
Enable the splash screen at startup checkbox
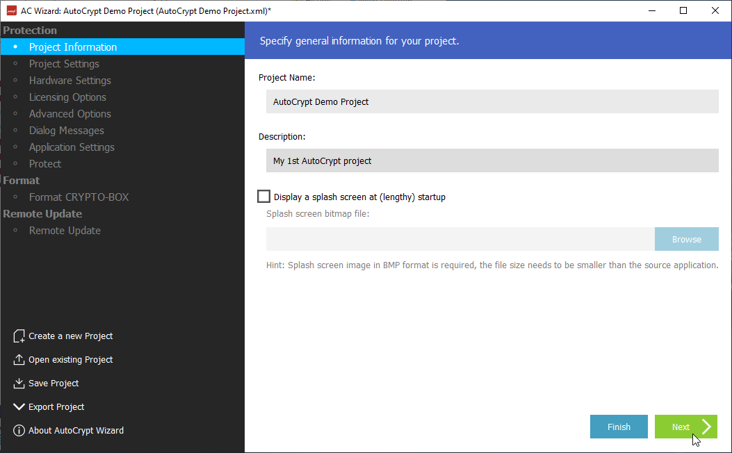coord(264,197)
